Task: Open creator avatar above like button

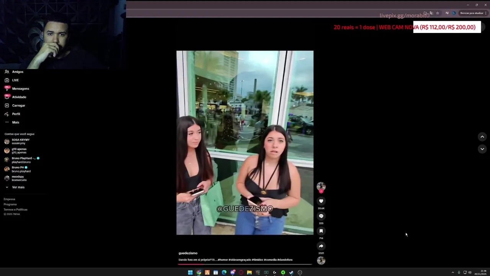Action: (321, 186)
